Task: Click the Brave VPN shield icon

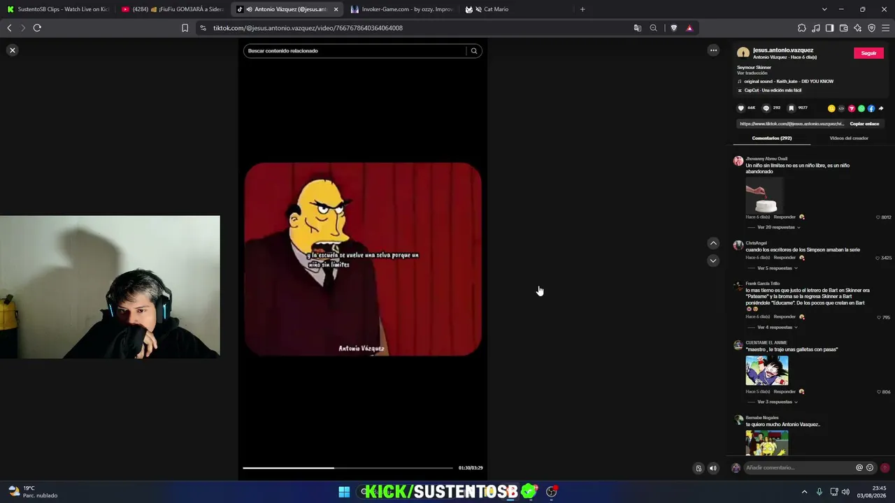Action: tap(872, 28)
